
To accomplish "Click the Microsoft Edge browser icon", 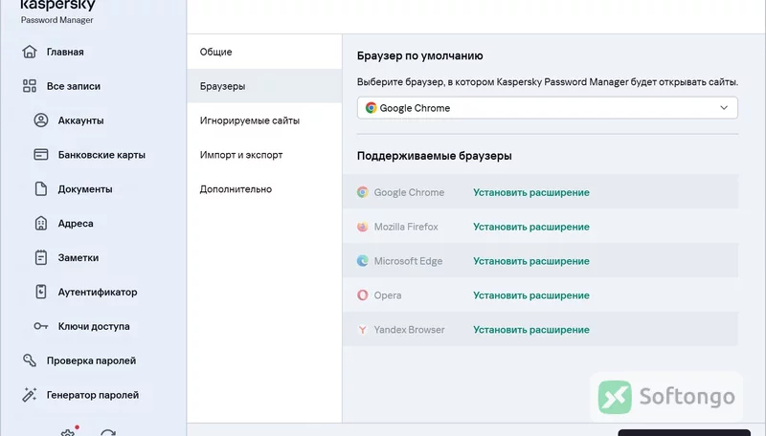I will click(363, 261).
